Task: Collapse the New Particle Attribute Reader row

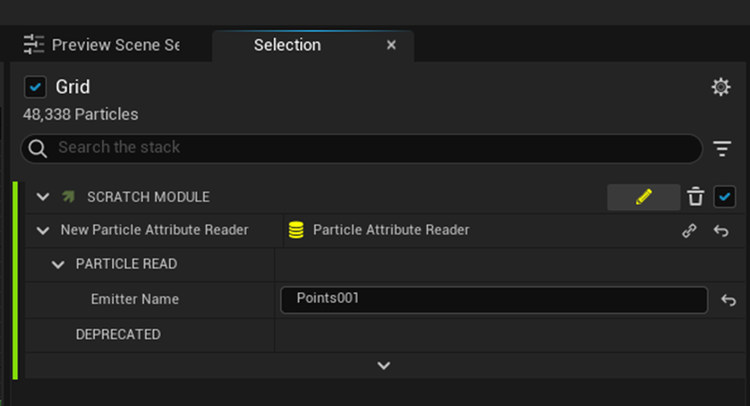Action: click(x=43, y=231)
